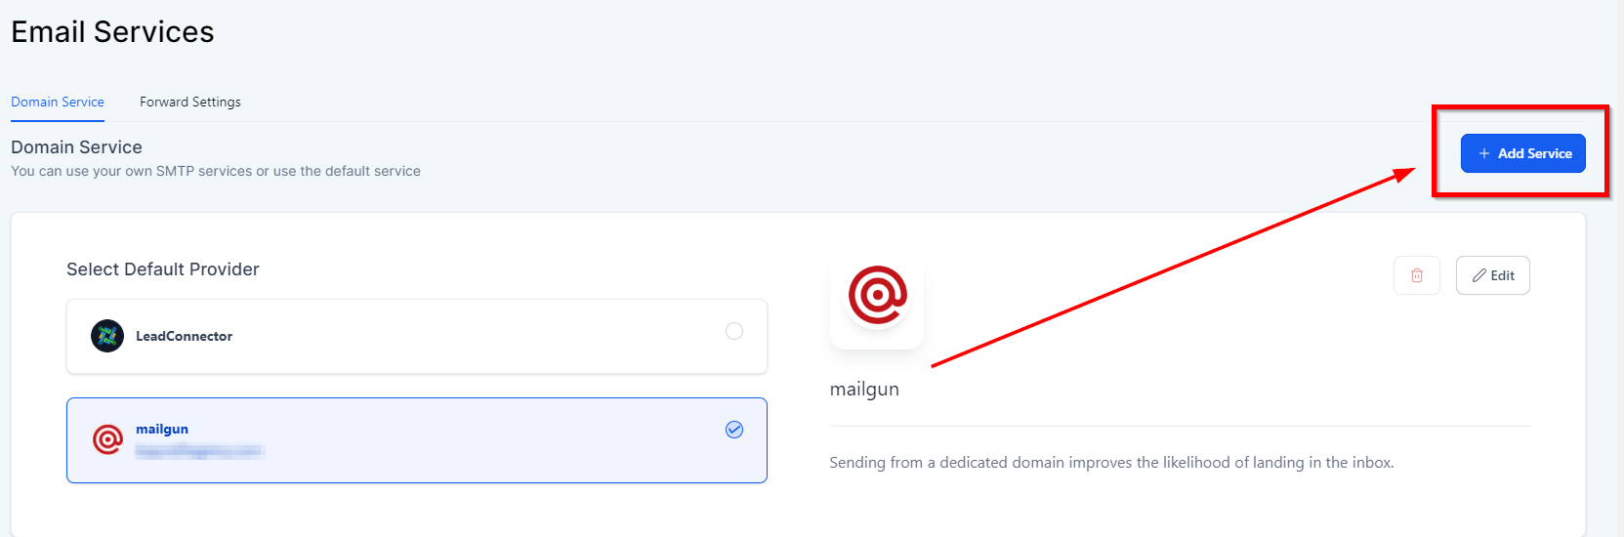Click the Edit button text
This screenshot has width=1624, height=537.
[x=1503, y=275]
